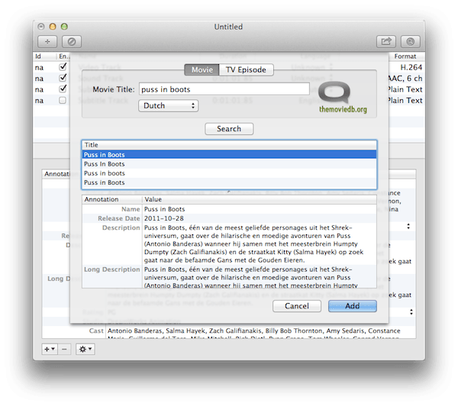Click the yellow minimize window button
This screenshot has width=458, height=406.
click(53, 27)
